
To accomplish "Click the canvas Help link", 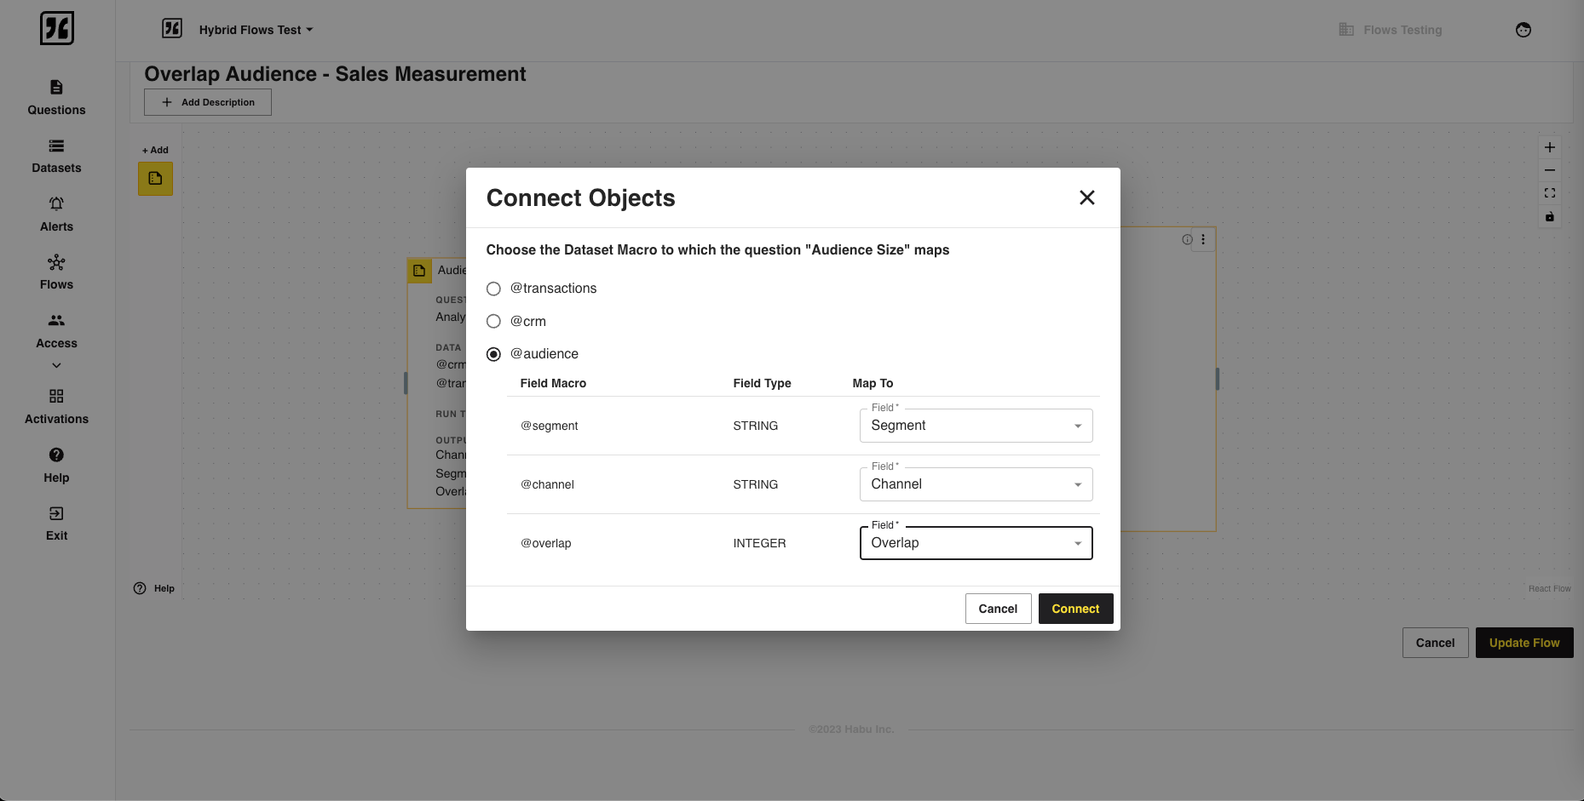I will pos(154,588).
